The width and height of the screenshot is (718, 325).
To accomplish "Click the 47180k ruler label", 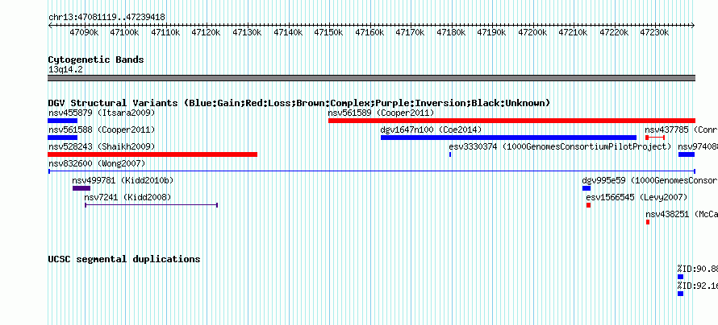I will (x=451, y=32).
